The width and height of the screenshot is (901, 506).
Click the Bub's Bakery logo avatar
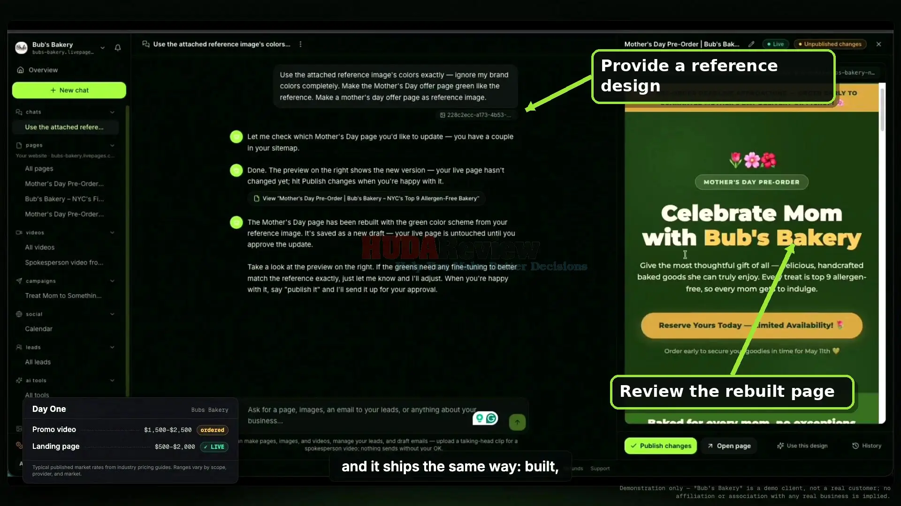[x=22, y=48]
